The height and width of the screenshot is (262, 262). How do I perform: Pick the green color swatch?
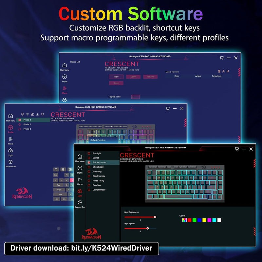coord(194,220)
